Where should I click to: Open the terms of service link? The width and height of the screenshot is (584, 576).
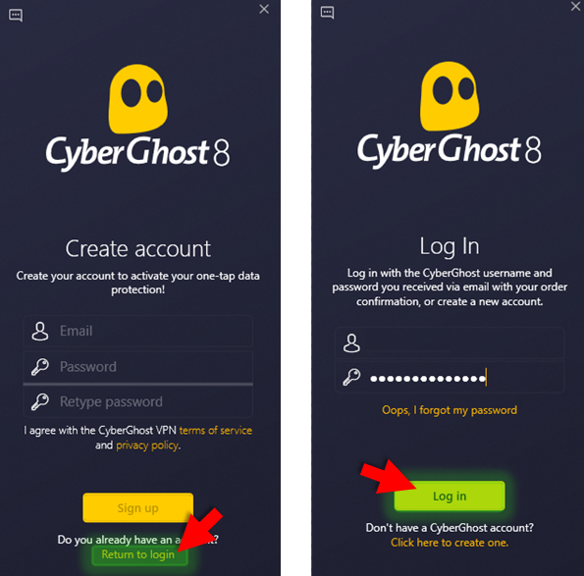click(x=216, y=431)
